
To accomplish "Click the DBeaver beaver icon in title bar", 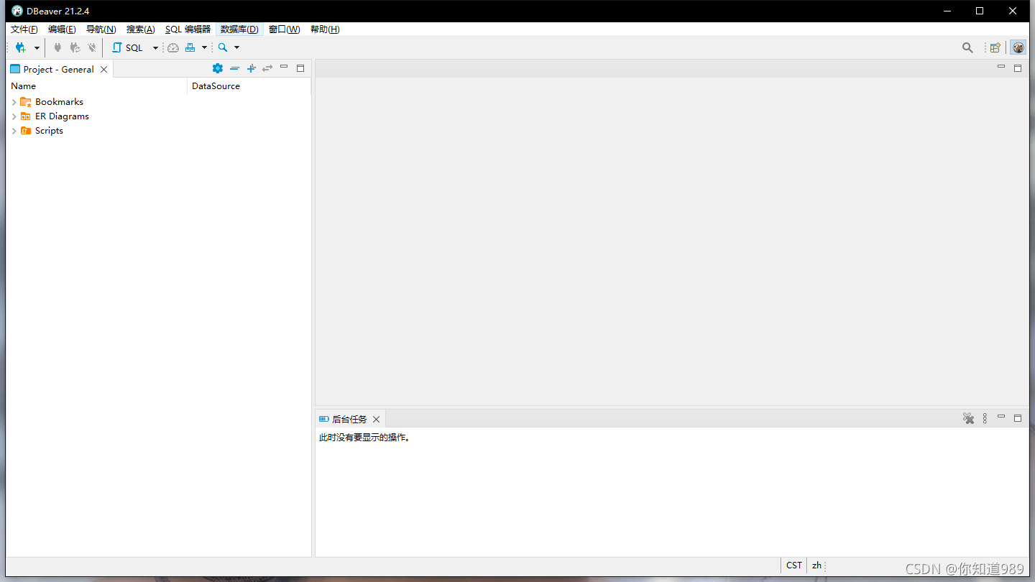I will (17, 11).
